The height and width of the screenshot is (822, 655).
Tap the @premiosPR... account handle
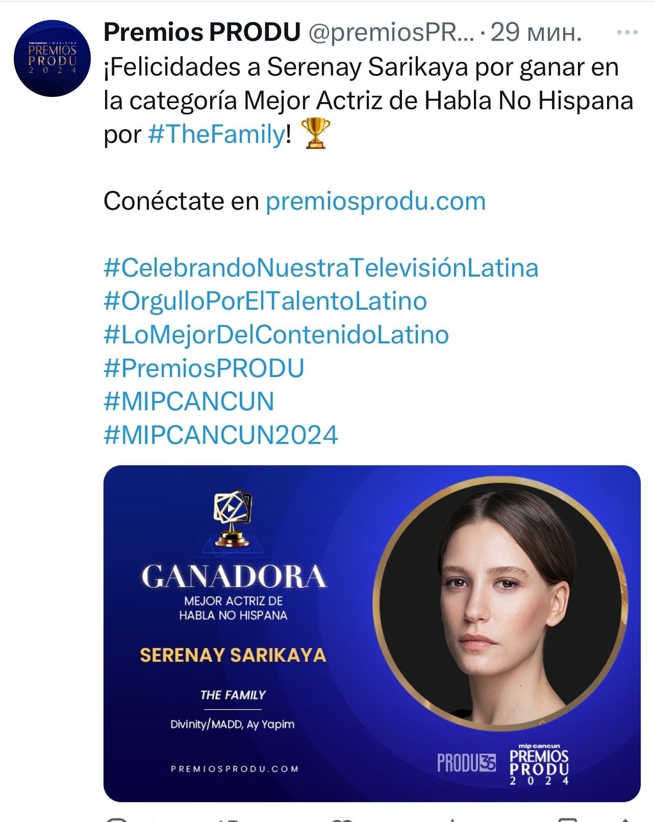tap(391, 33)
